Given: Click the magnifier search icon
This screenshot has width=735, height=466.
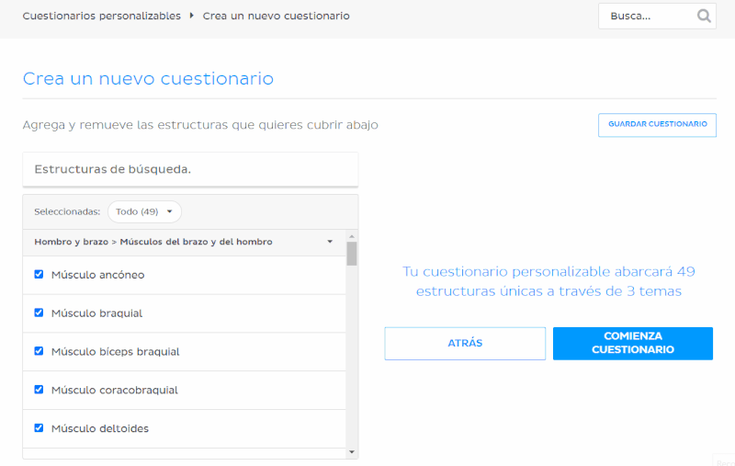Looking at the screenshot, I should (x=704, y=16).
